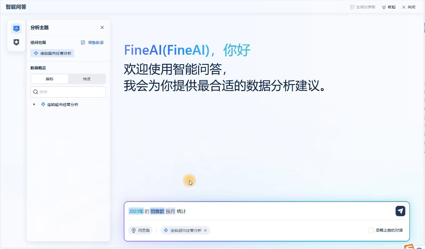This screenshot has height=249, width=425.
Task: Click the send message paper-plane icon
Action: click(x=400, y=211)
